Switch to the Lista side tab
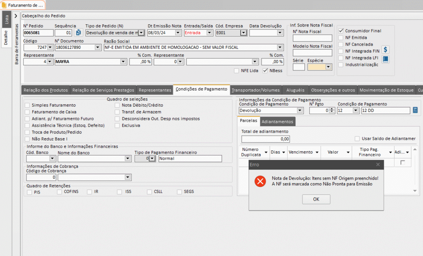423x256 pixels. click(7, 19)
